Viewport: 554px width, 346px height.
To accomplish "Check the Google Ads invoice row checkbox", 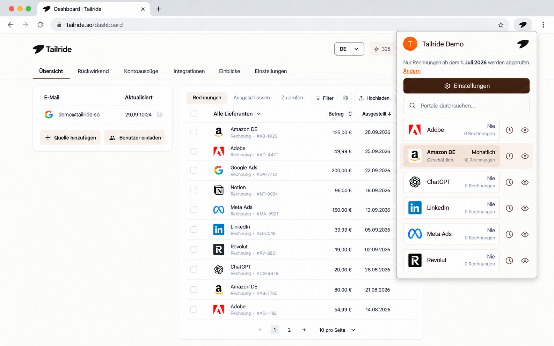I will pos(194,170).
